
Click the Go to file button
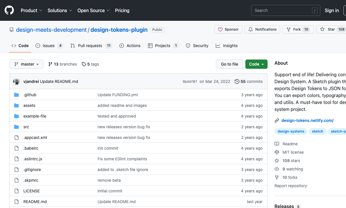229,64
